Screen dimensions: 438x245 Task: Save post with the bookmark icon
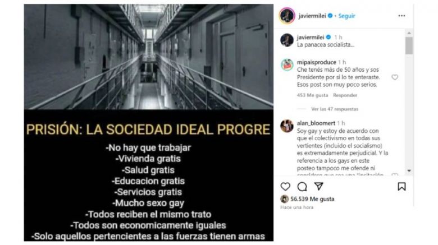coord(401,186)
